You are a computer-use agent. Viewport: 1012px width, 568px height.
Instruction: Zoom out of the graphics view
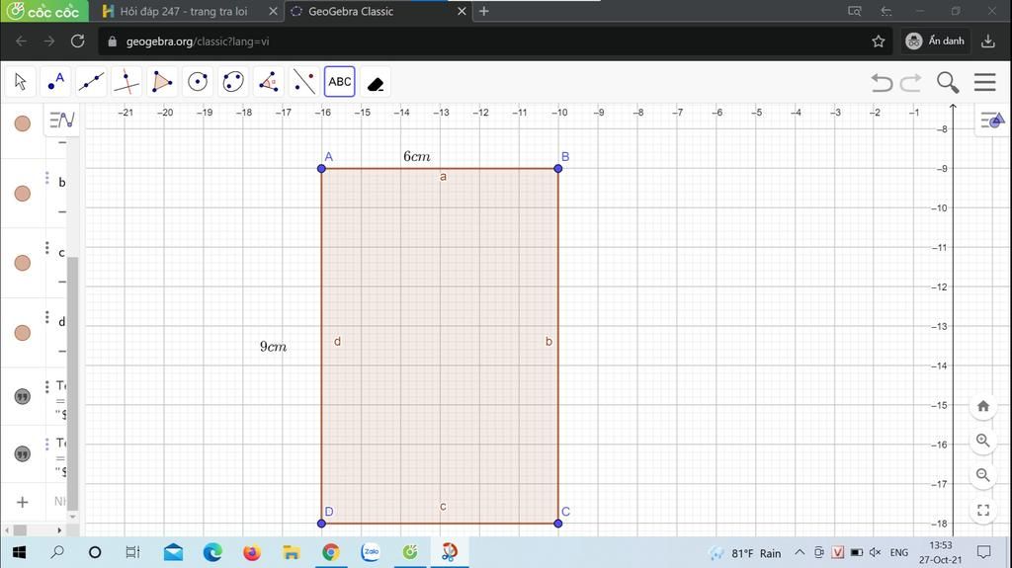tap(983, 475)
